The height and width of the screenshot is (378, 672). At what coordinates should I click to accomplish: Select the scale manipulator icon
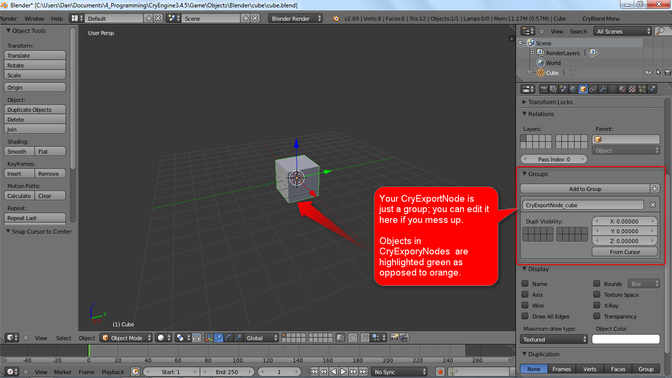pos(238,338)
